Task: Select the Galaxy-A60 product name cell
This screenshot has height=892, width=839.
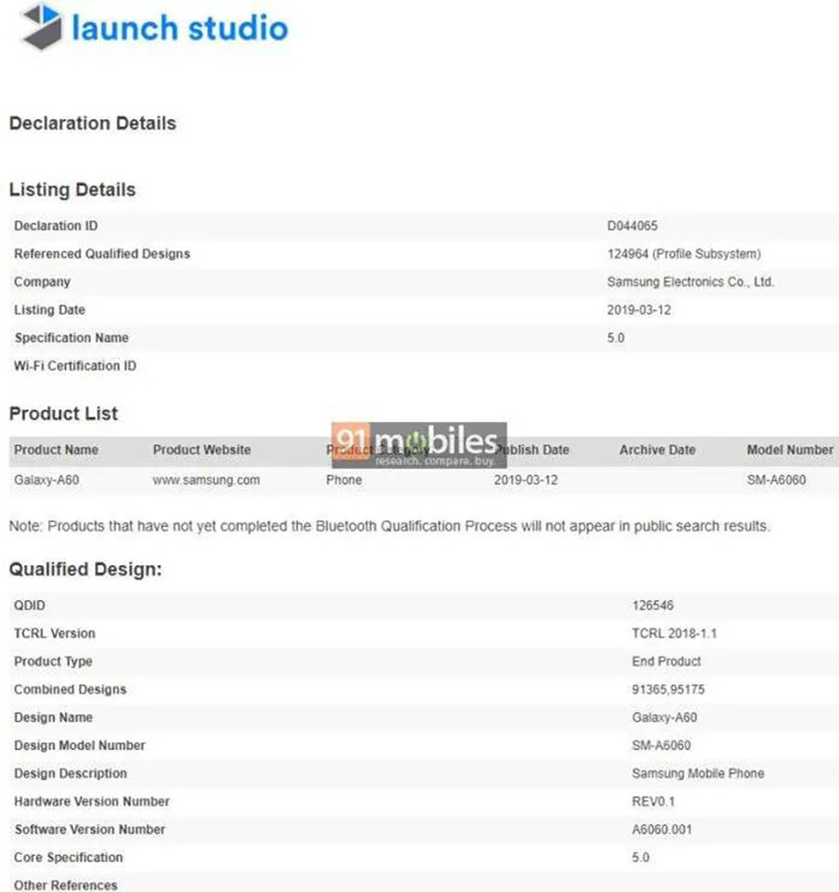Action: [x=46, y=479]
